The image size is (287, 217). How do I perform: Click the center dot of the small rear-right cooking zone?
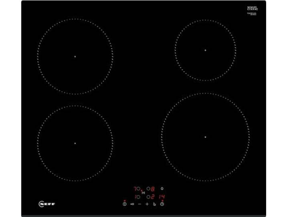[x=205, y=50]
